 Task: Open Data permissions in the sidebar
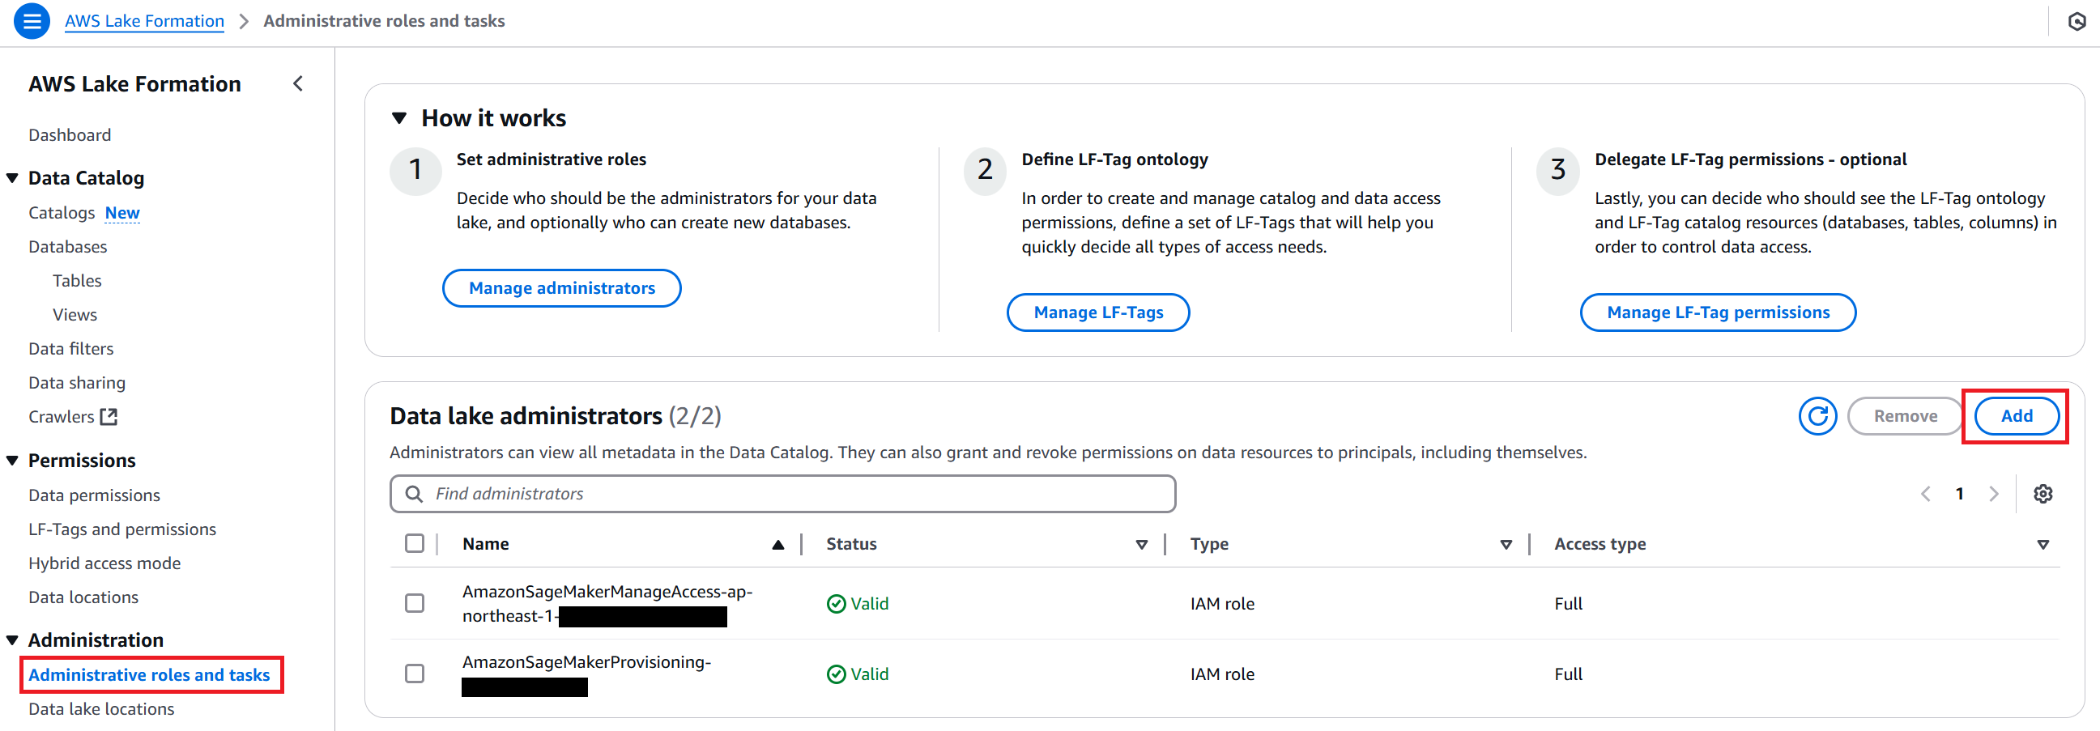point(94,495)
